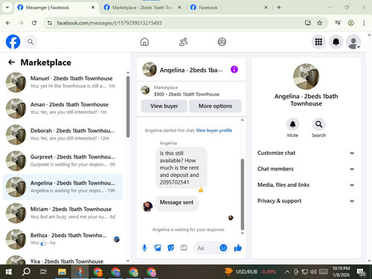The height and width of the screenshot is (279, 372).
Task: Click the message text input field
Action: click(206, 248)
